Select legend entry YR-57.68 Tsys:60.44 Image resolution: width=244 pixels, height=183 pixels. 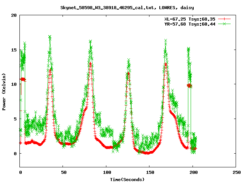click(190, 24)
